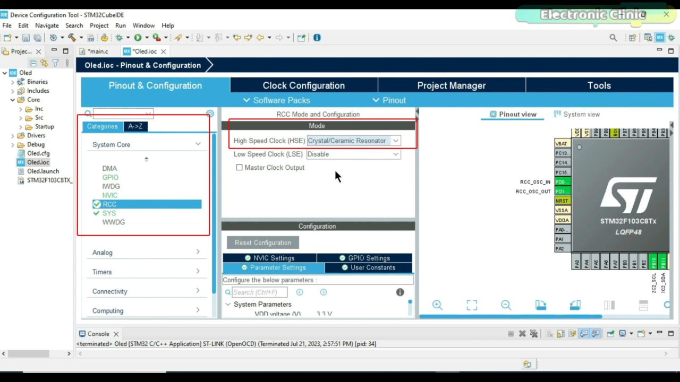680x382 pixels.
Task: Open the Project Manager tab
Action: point(452,85)
